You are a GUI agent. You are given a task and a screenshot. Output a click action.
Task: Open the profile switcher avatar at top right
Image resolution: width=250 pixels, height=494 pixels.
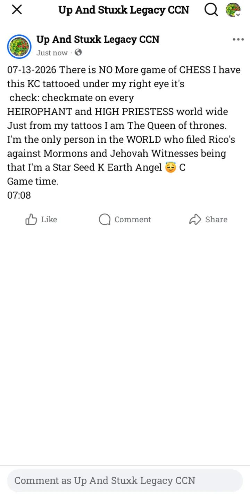point(233,10)
